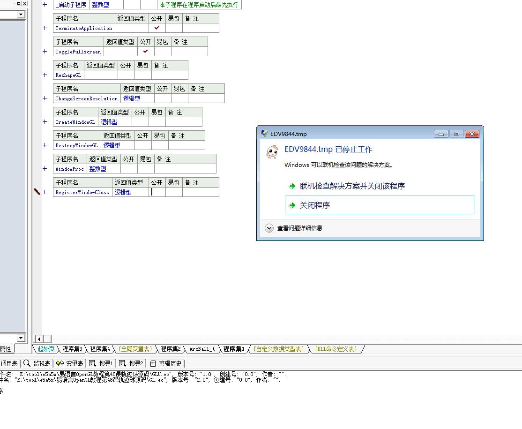The image size is (522, 429).
Task: Uncheck 公开 for ToggleFullscreen
Action: tap(146, 52)
